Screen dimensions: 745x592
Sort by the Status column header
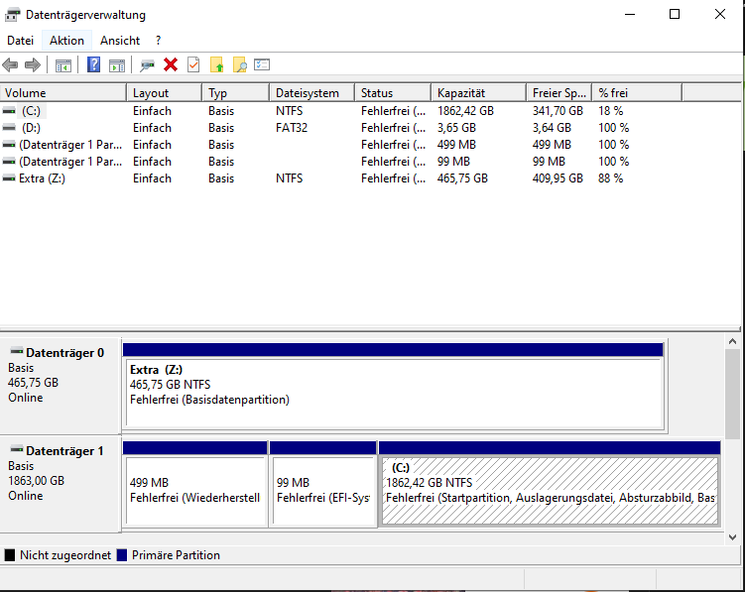(x=393, y=92)
